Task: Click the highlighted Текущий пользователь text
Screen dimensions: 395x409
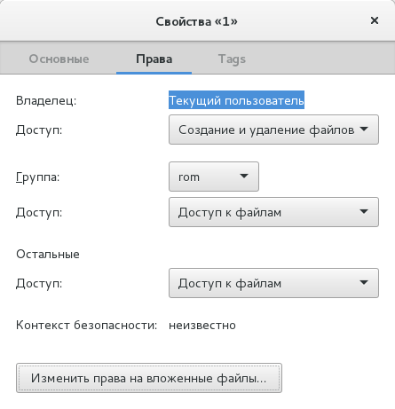Action: pos(236,100)
